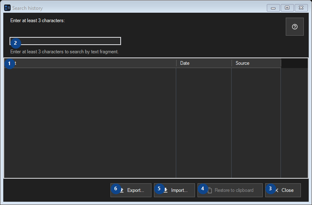This screenshot has height=205, width=312.
Task: Open help with the question mark button
Action: pos(294,27)
